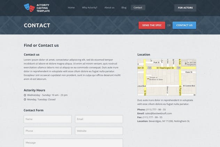Focus the Phone input field
The height and width of the screenshot is (147, 220).
(48, 131)
